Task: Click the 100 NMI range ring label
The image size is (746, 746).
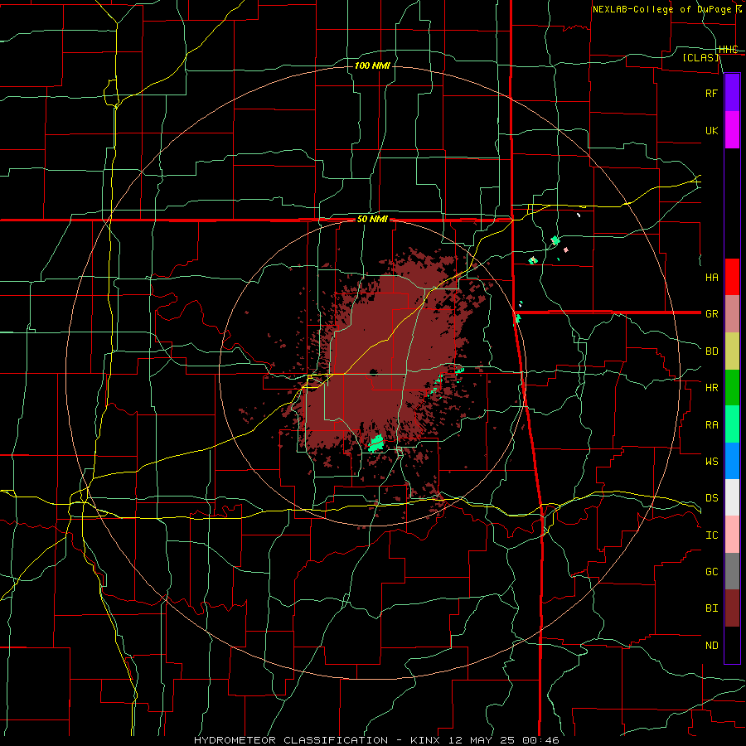Action: [372, 65]
